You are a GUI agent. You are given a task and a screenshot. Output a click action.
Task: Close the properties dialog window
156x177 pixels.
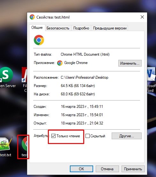tap(142, 17)
